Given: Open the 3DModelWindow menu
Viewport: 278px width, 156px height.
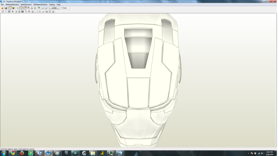Looking at the screenshot, I should [x=12, y=5].
